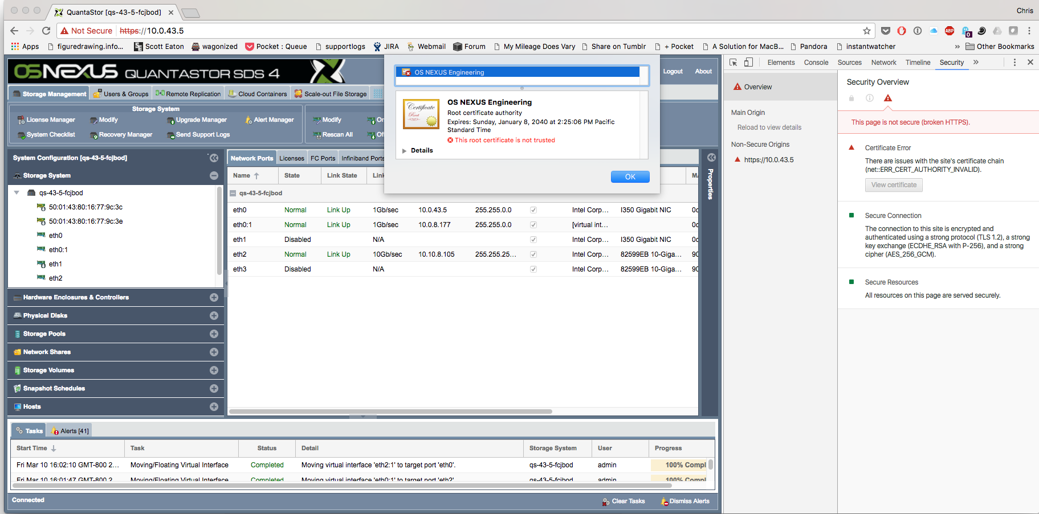Viewport: 1039px width, 514px height.
Task: Click the DevTools inspect element icon
Action: point(734,63)
